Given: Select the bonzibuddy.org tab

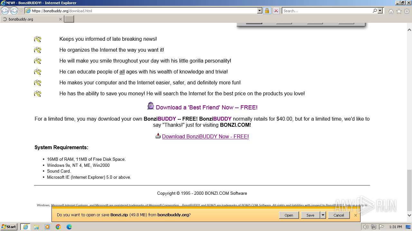Looking at the screenshot, I should [x=32, y=19].
